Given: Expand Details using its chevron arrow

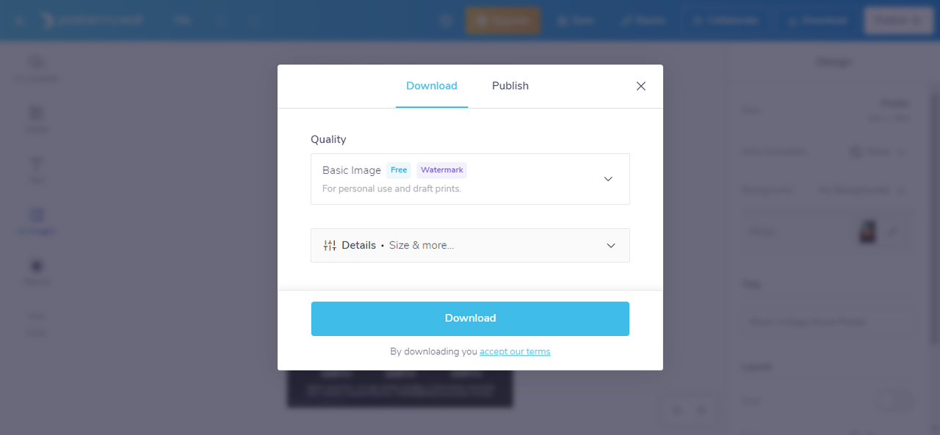Looking at the screenshot, I should click(610, 246).
